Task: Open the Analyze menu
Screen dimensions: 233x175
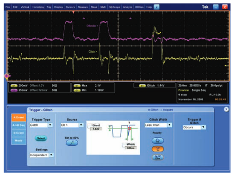Action: 127,7
